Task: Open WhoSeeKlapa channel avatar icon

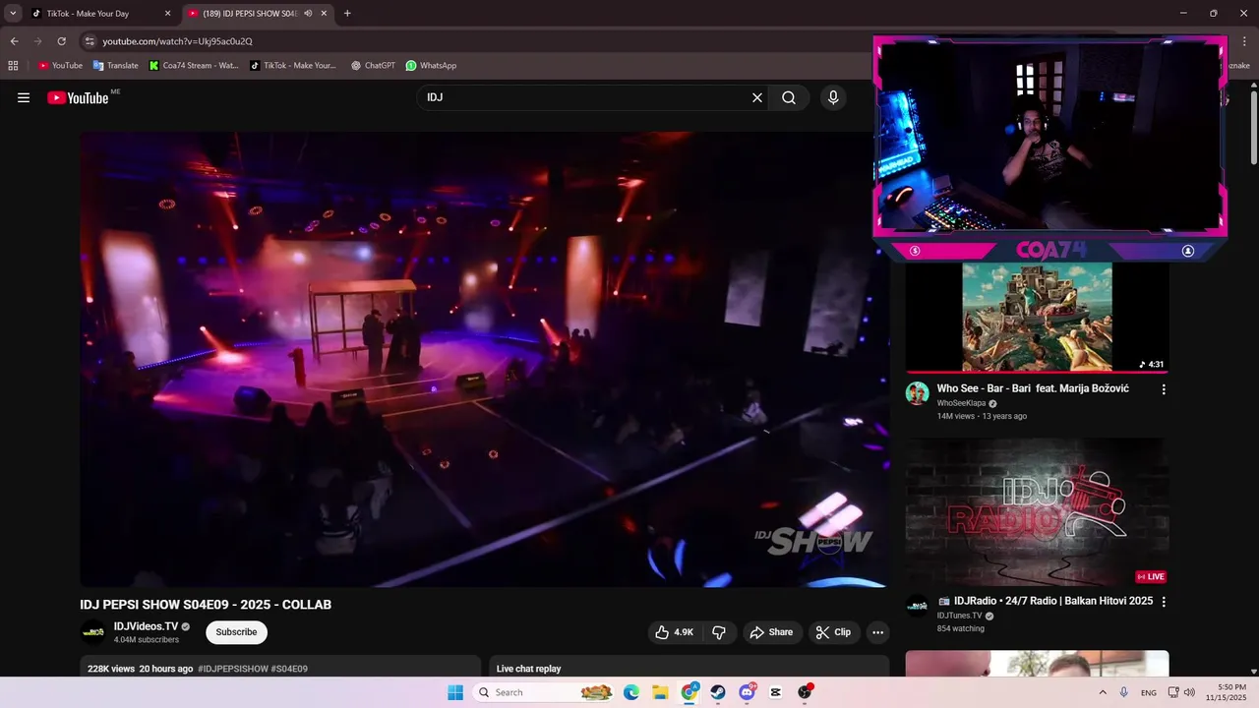Action: point(918,393)
